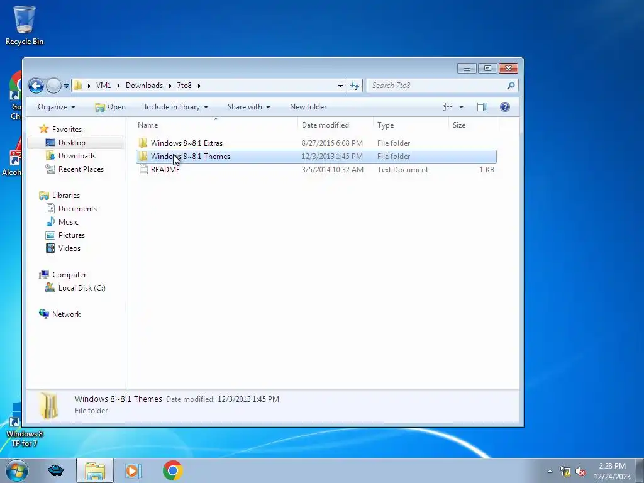Screen dimensions: 644x483
Task: Show hidden tray icons arrow
Action: click(x=550, y=471)
